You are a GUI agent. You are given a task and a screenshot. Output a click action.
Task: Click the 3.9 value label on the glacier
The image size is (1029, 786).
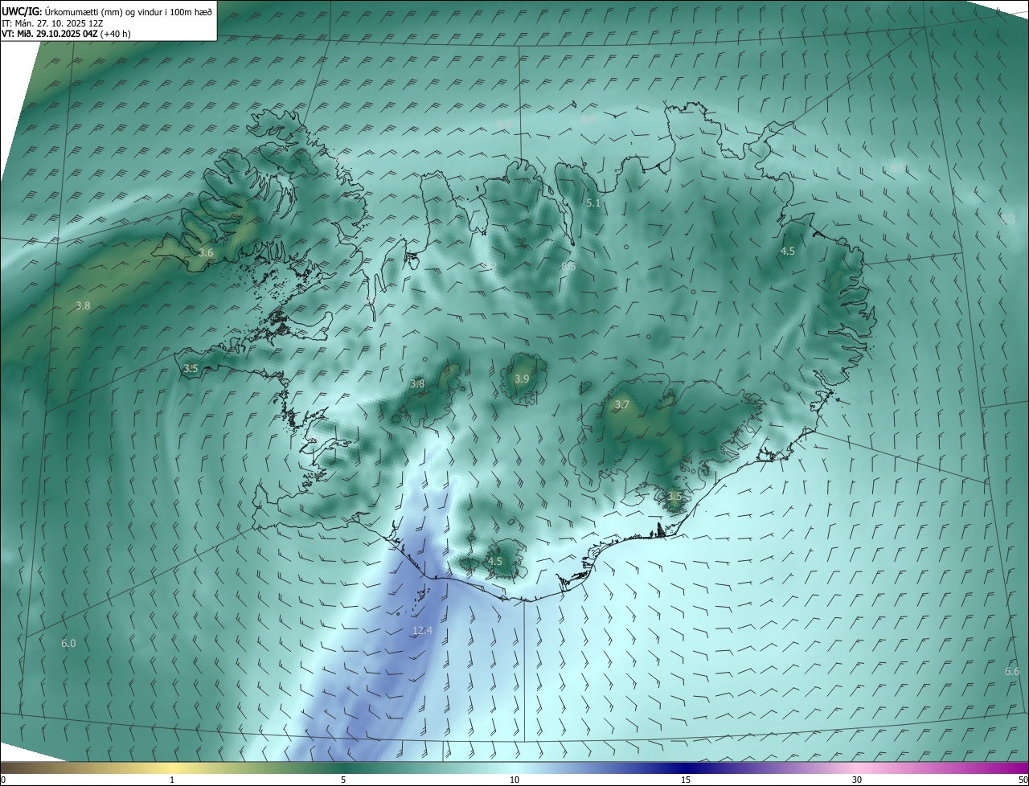(x=522, y=379)
